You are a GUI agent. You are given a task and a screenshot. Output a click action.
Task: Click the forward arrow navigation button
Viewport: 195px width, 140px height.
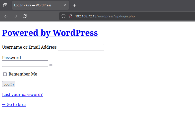(15, 16)
